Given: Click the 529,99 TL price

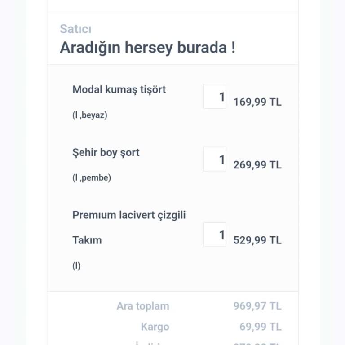Looking at the screenshot, I should tap(257, 240).
